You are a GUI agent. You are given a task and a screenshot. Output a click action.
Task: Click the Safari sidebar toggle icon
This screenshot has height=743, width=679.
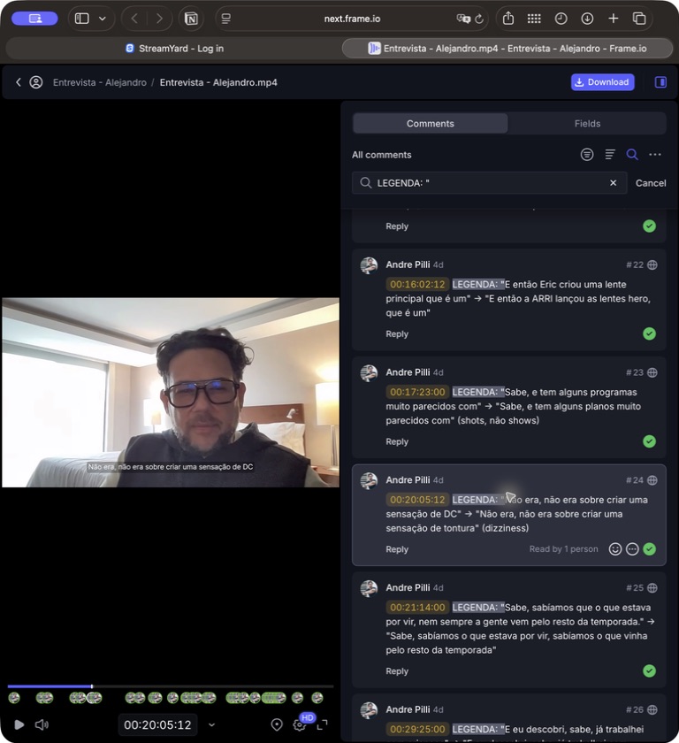[82, 19]
